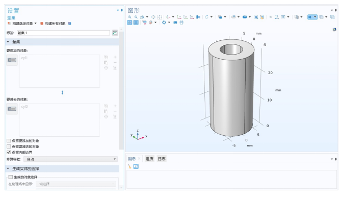Collapse the 差集 section header
Viewport: 342px width, 197px height.
[x=62, y=42]
